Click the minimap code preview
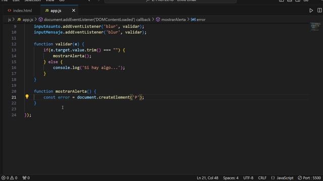 [x=315, y=27]
